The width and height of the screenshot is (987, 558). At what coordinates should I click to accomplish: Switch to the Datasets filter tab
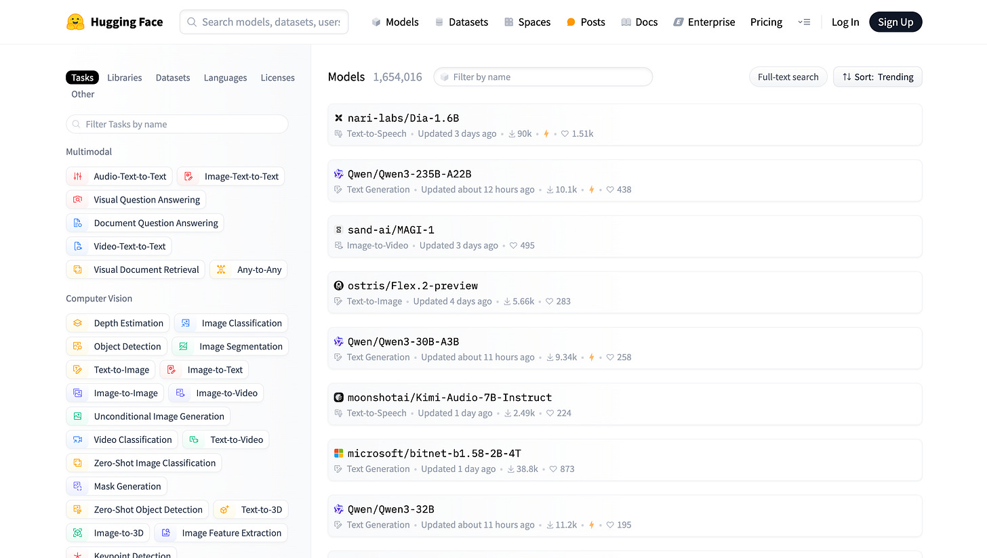coord(173,77)
